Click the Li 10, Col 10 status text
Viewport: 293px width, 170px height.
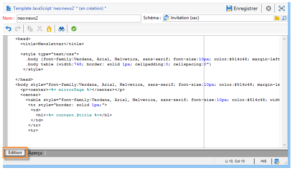click(x=235, y=161)
